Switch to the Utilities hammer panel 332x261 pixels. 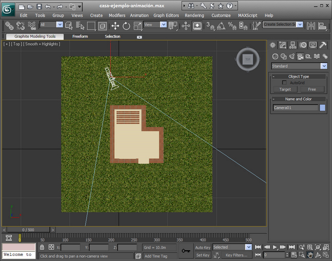coord(322,45)
